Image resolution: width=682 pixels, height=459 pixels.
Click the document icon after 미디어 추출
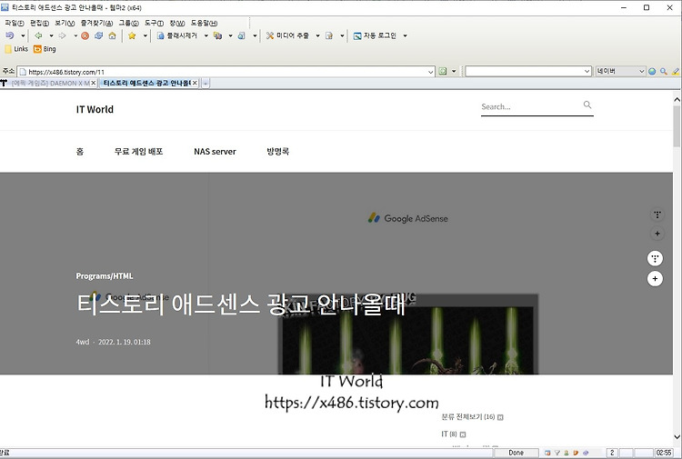point(329,35)
